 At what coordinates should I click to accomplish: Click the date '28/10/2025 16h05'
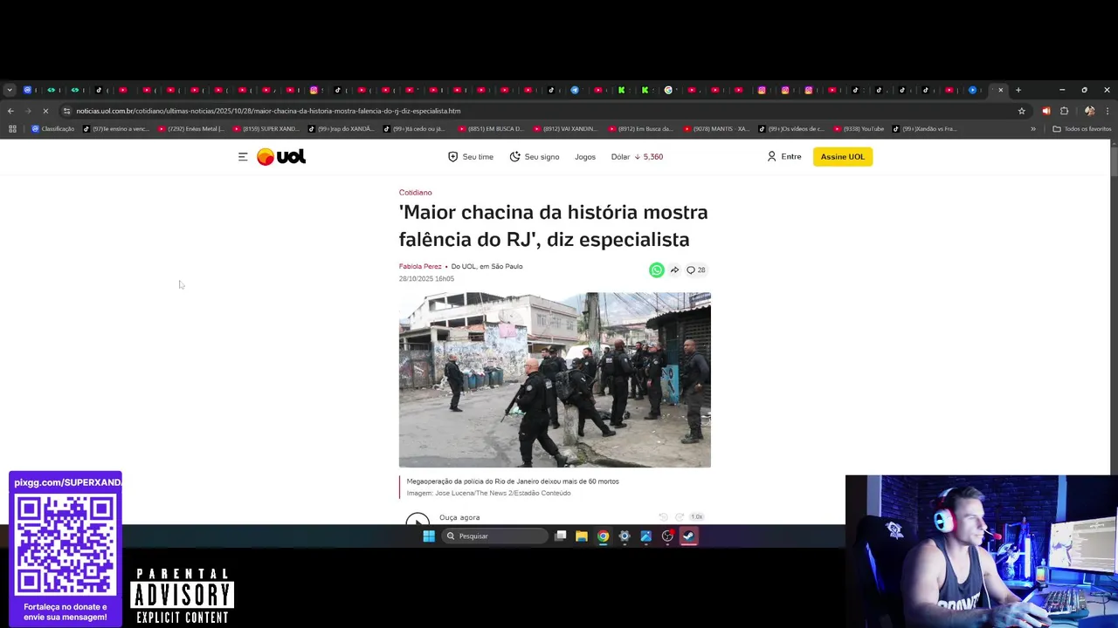tap(426, 279)
